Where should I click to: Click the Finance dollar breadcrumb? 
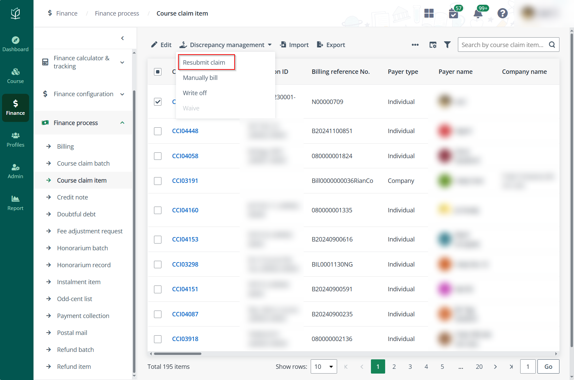click(x=63, y=13)
